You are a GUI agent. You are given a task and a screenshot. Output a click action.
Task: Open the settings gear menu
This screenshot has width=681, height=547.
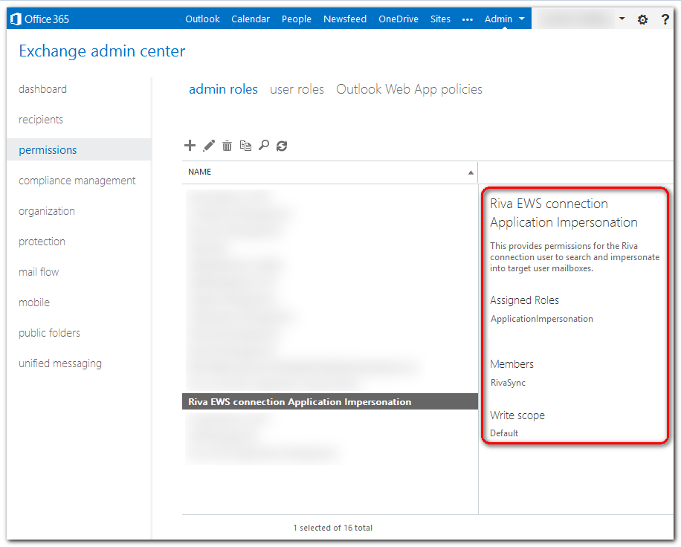642,19
